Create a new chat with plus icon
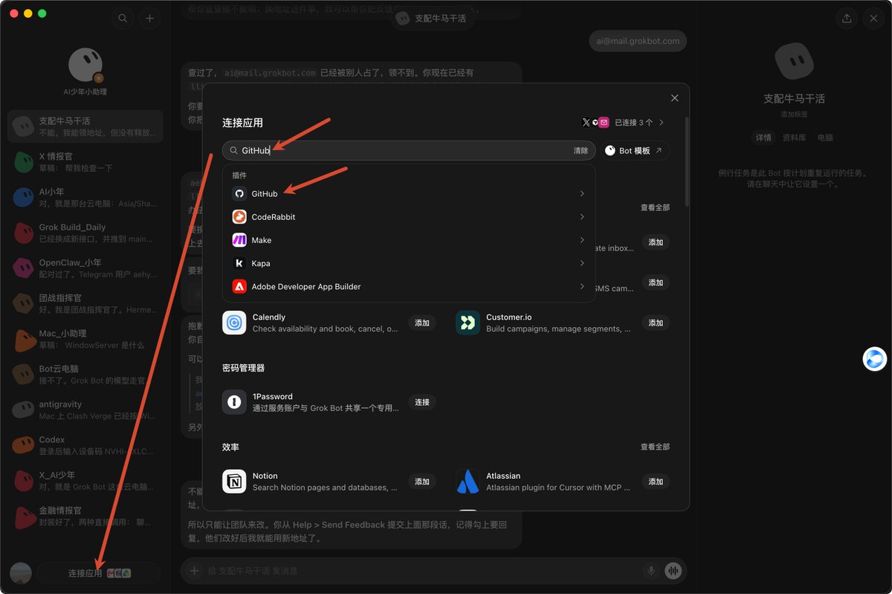892x594 pixels. click(149, 19)
